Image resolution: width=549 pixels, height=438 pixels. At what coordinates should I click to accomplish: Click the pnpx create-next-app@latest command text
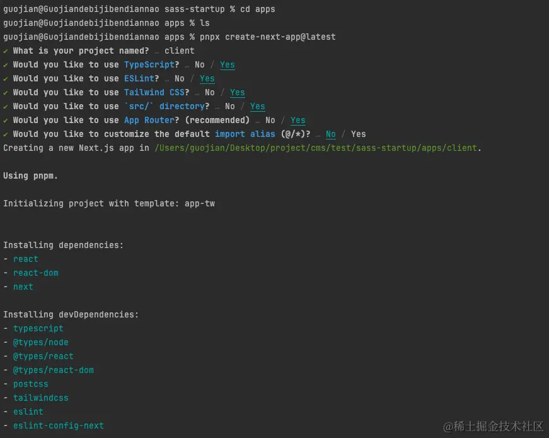click(267, 37)
